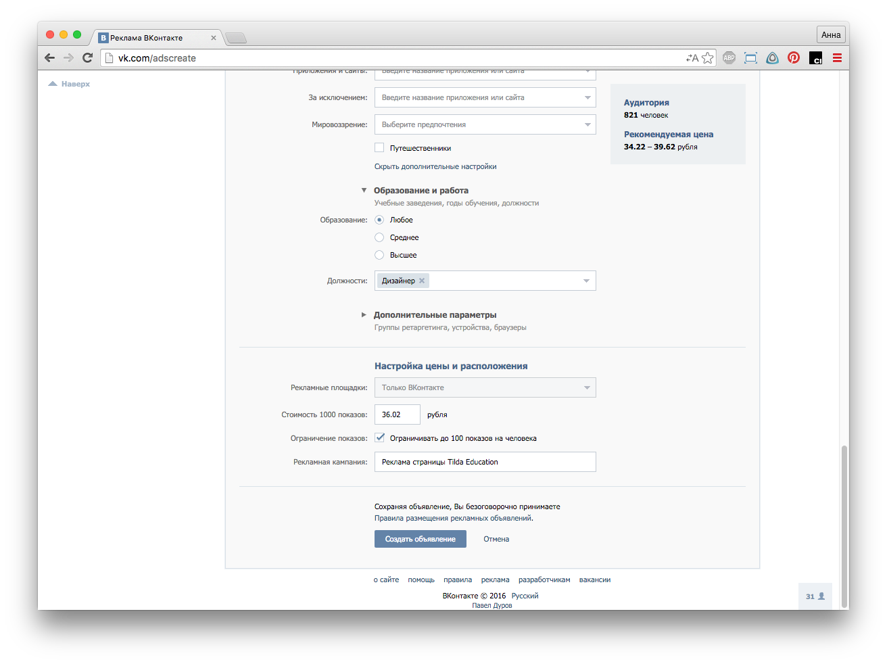The height and width of the screenshot is (664, 887).
Task: Open the Chrome hamburger menu
Action: (837, 58)
